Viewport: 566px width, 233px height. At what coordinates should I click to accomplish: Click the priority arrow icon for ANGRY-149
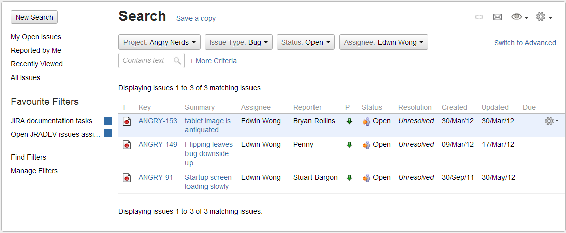pyautogui.click(x=349, y=145)
